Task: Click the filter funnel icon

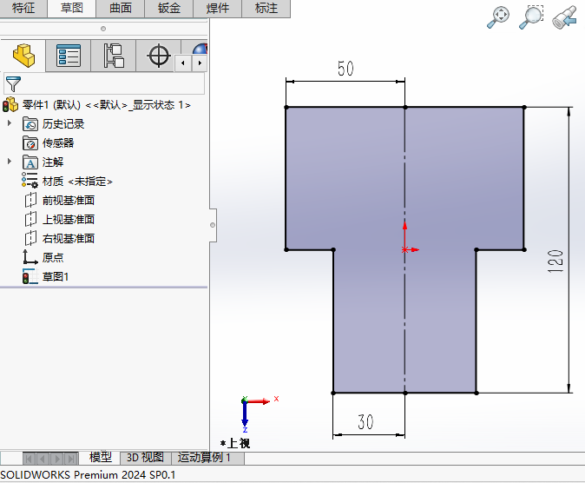Action: click(x=13, y=83)
